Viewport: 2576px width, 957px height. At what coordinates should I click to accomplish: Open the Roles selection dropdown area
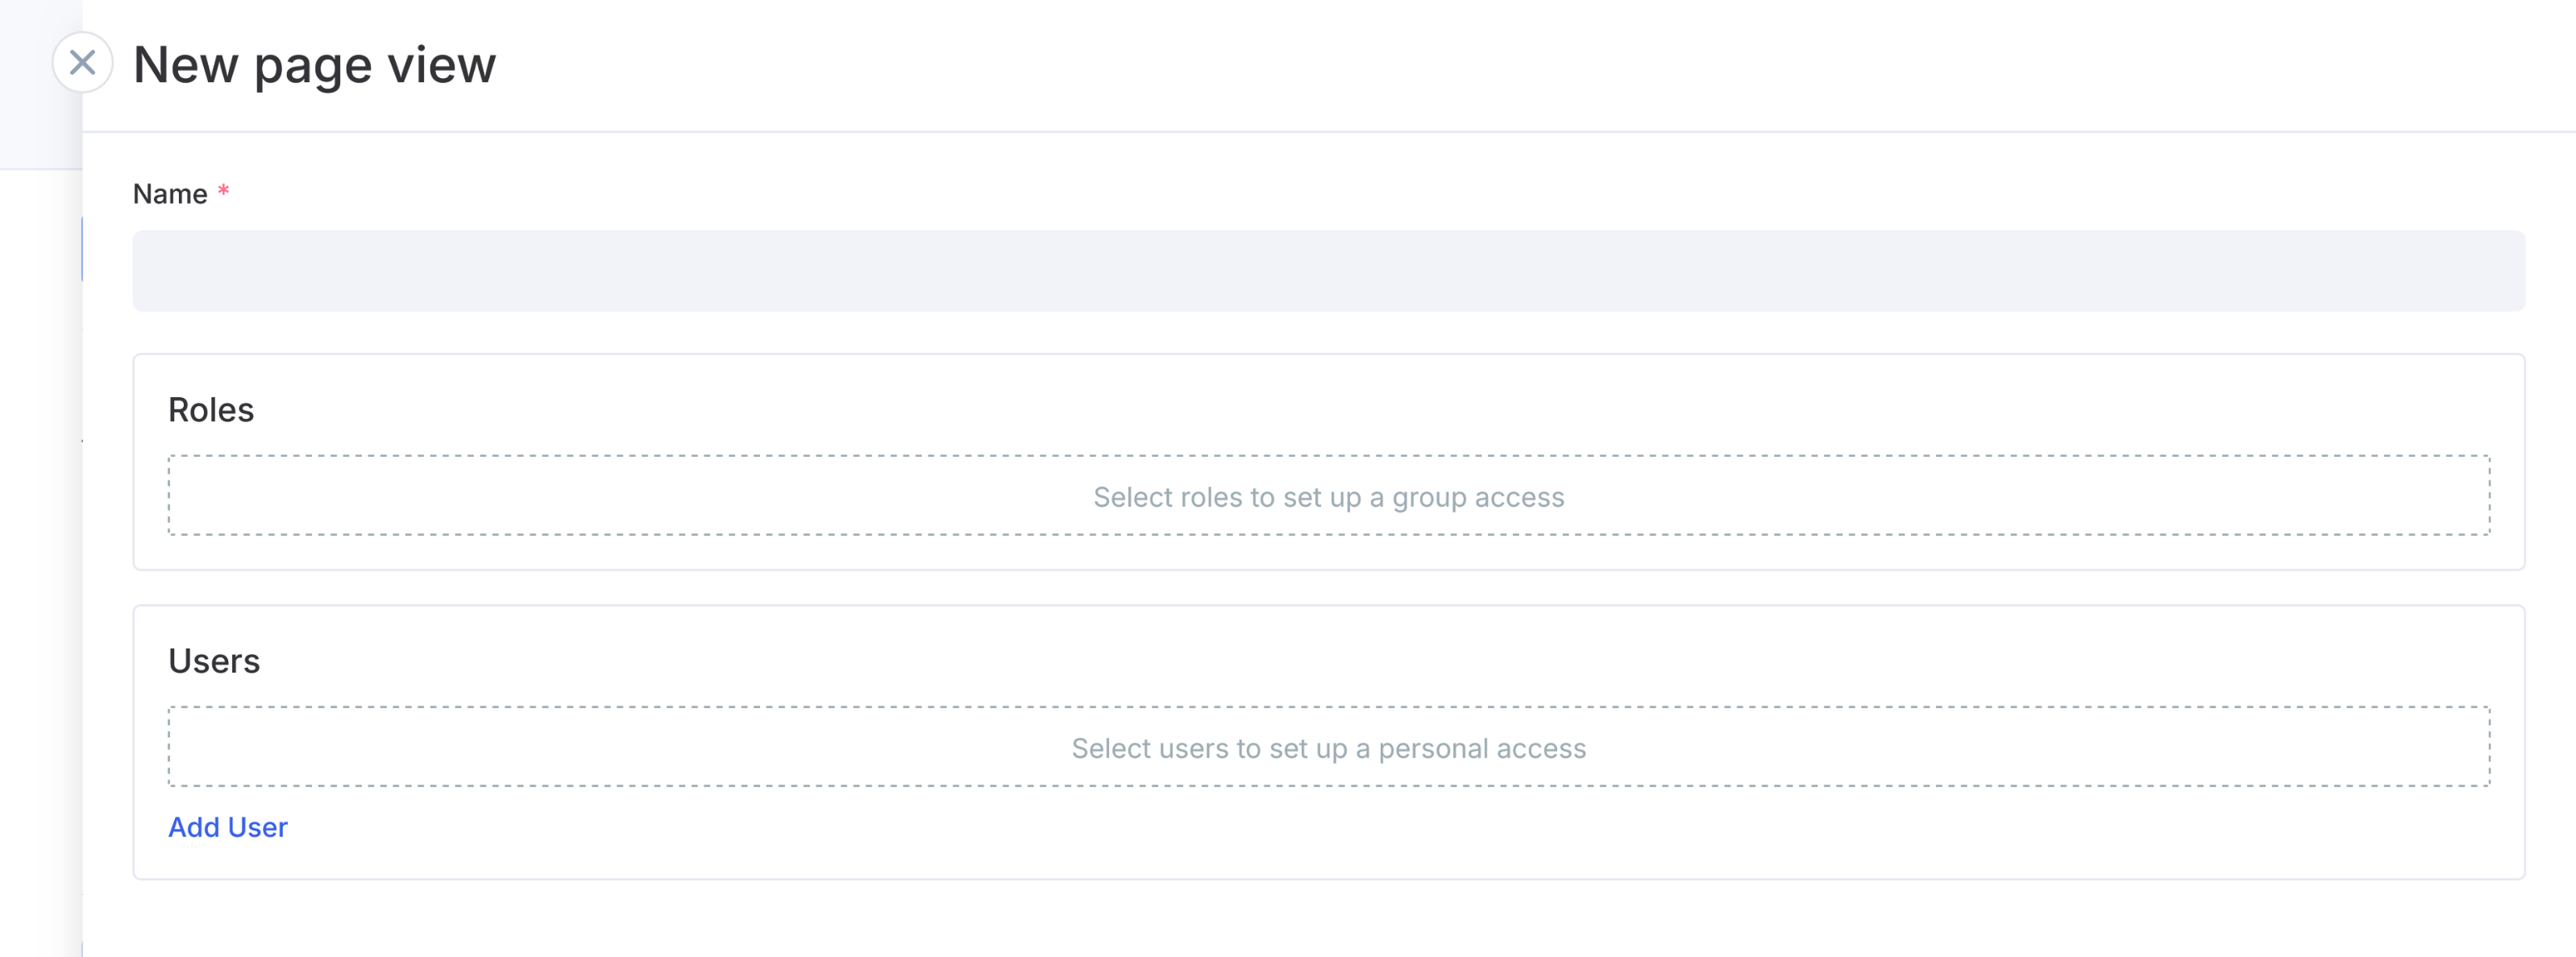[1328, 495]
